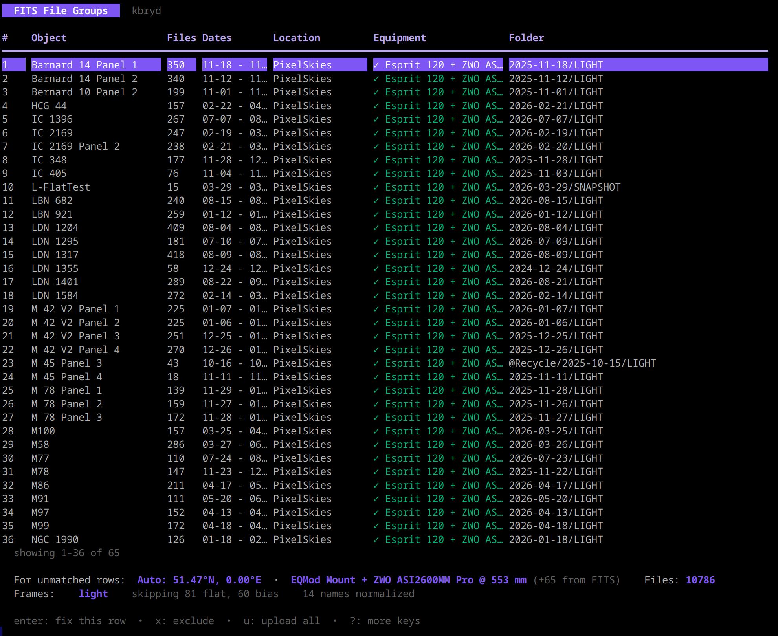Select the HCG 44 object row
Screen dimensions: 778x636
coord(385,106)
